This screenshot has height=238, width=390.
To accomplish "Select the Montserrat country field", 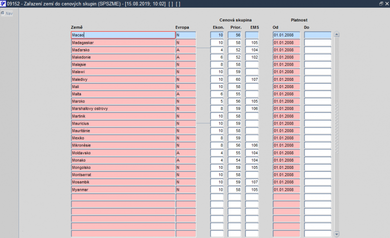I will click(123, 175).
